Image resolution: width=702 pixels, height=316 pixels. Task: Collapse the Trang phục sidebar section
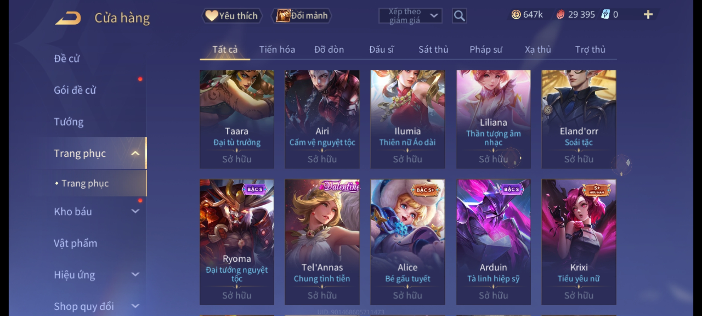click(135, 153)
